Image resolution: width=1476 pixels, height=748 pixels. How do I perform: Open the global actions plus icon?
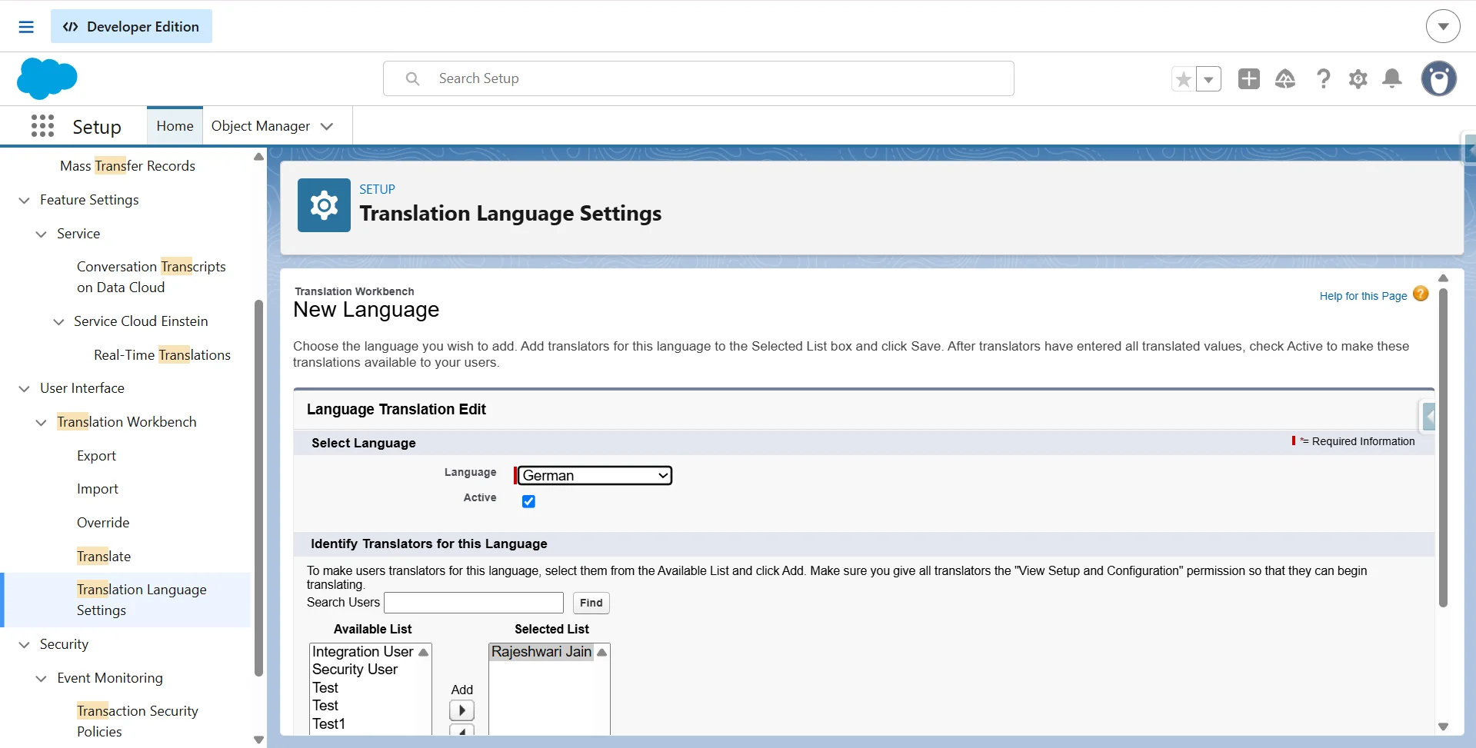1249,78
